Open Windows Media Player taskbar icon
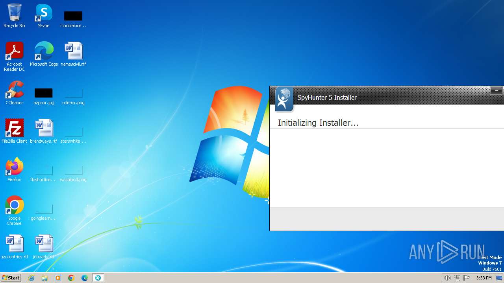 coord(58,278)
